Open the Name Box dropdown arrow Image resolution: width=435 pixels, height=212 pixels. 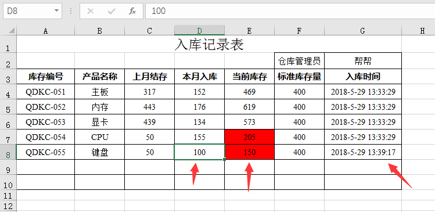(x=56, y=11)
